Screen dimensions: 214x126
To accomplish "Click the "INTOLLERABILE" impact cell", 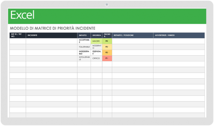I will (84, 58).
